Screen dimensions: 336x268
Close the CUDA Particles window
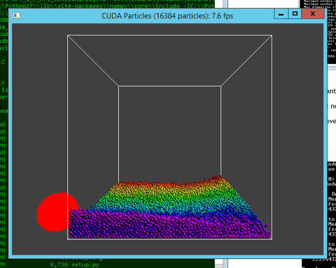coord(313,14)
